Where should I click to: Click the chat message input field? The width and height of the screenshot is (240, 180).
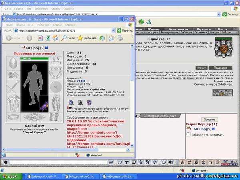58,162
